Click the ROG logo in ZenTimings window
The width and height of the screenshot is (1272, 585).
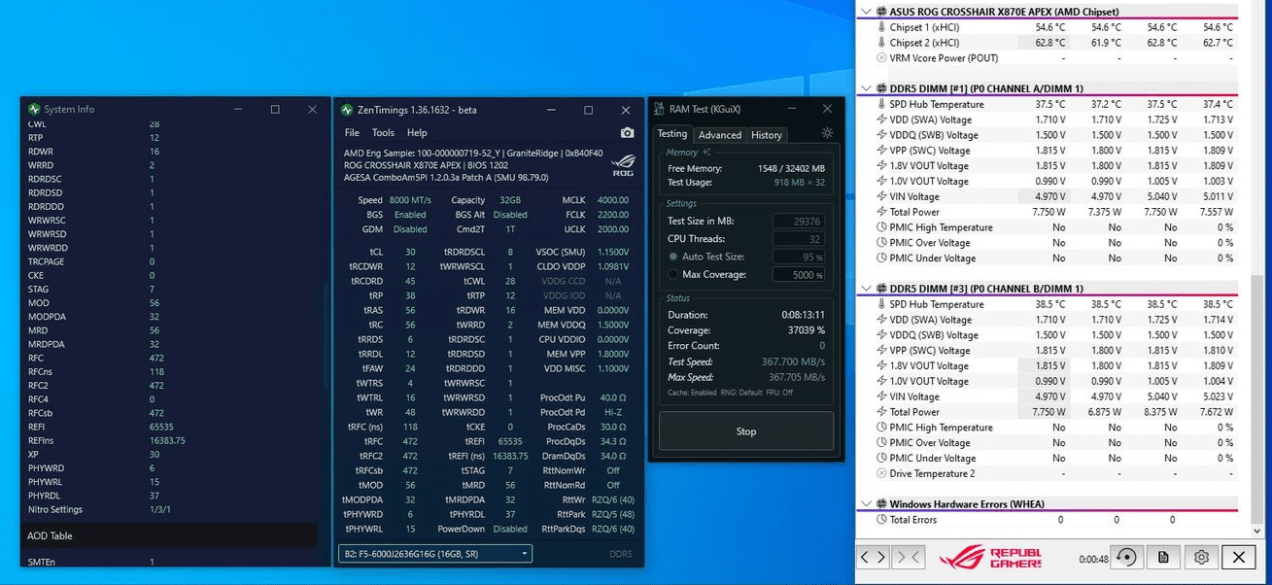click(622, 166)
